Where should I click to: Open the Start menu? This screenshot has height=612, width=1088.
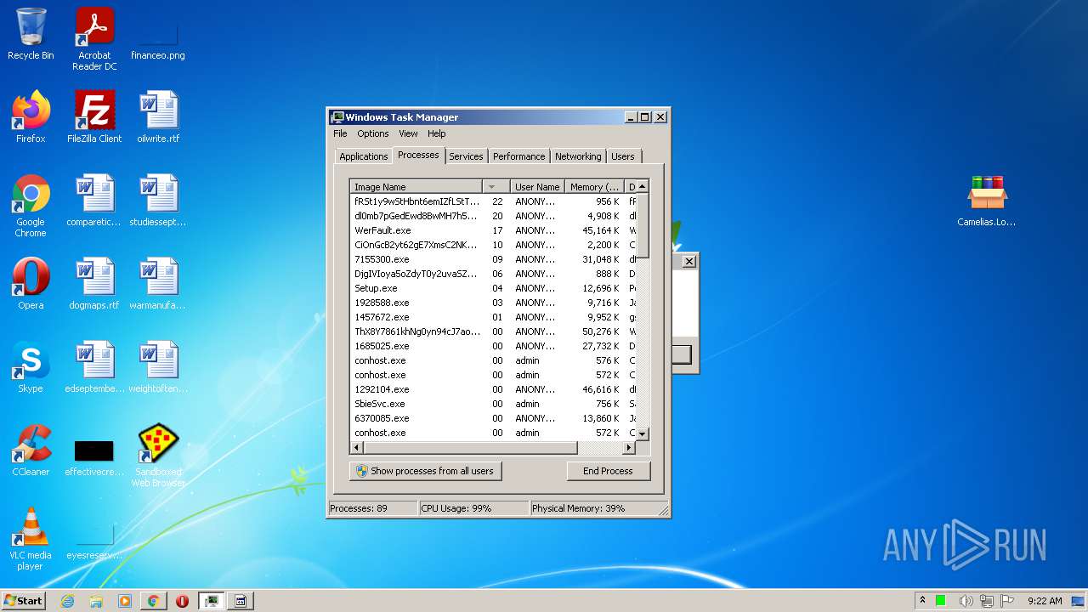click(24, 601)
